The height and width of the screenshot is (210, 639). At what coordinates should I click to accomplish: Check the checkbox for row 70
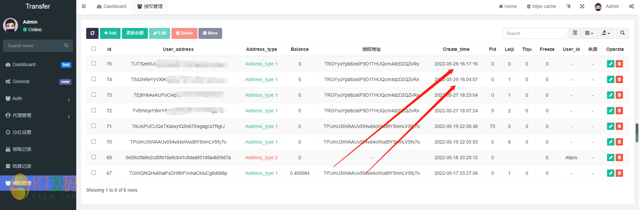(x=94, y=142)
